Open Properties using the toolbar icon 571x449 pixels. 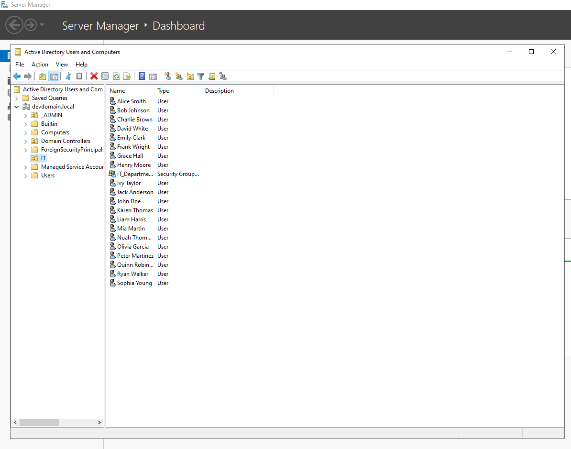(105, 76)
